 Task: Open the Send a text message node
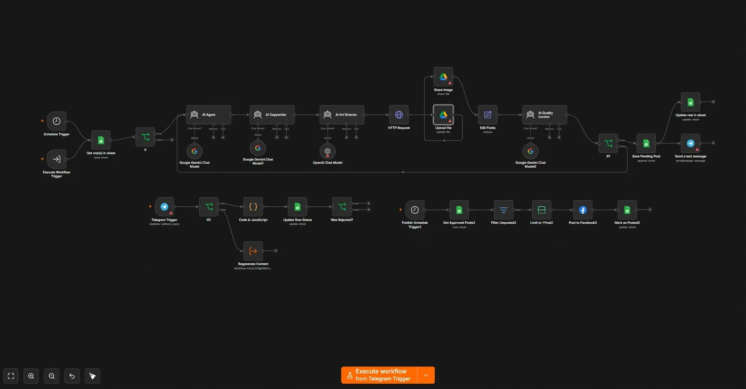[691, 143]
